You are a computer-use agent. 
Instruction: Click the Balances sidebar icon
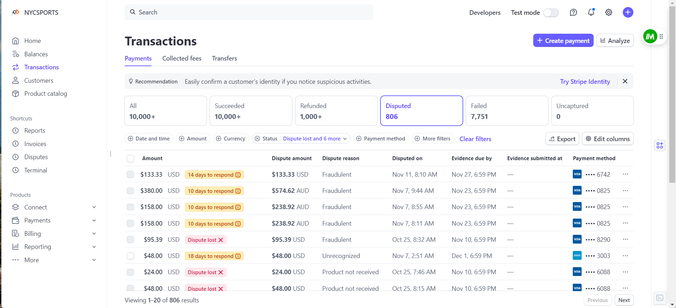coord(15,54)
